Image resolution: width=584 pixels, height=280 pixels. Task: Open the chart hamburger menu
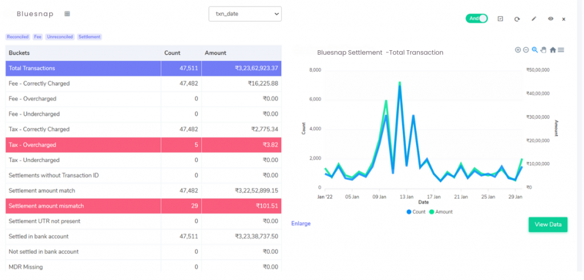[x=561, y=50]
